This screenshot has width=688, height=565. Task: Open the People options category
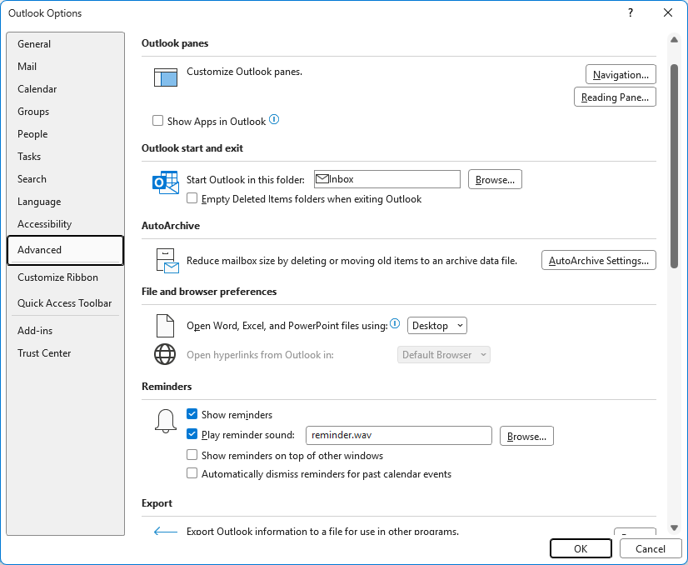pos(65,134)
